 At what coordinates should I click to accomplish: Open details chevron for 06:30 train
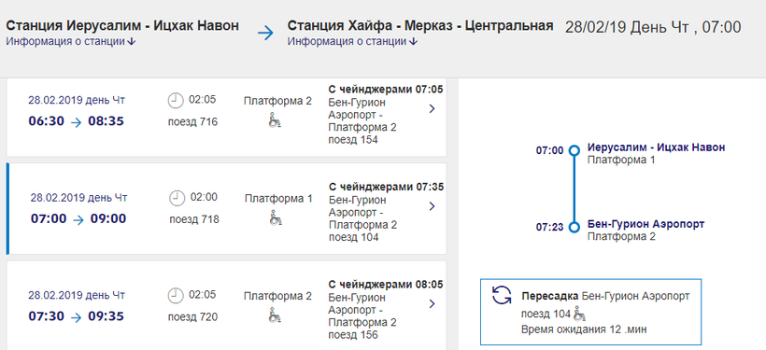point(432,109)
